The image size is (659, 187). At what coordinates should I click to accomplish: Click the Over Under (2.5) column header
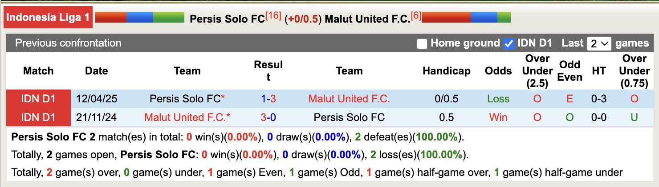(x=537, y=71)
